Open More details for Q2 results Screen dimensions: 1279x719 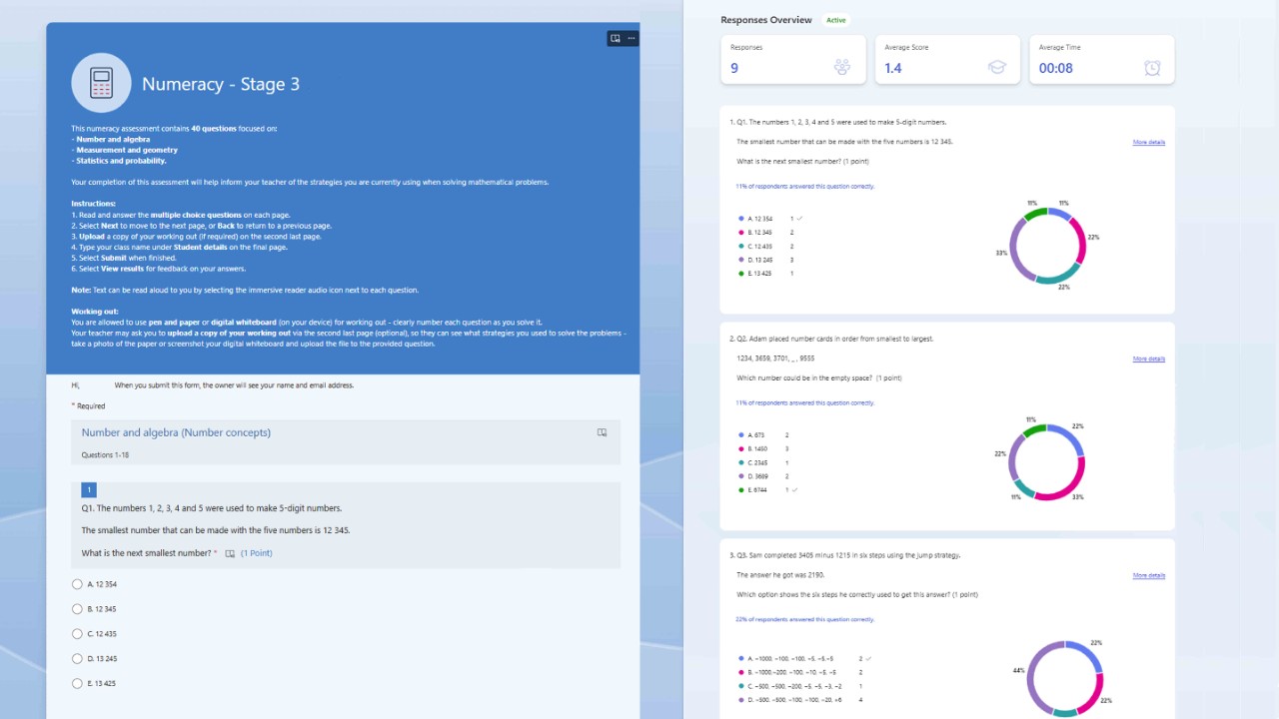[x=1148, y=359]
